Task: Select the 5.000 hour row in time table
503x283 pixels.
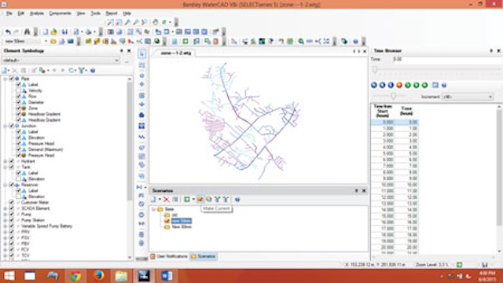Action: [395, 153]
